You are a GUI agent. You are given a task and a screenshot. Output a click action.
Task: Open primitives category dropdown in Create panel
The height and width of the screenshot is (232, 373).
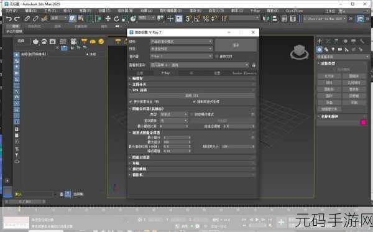click(x=343, y=57)
